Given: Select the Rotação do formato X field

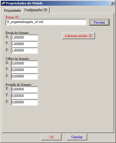Looking at the screenshot, I should pyautogui.click(x=25, y=89).
